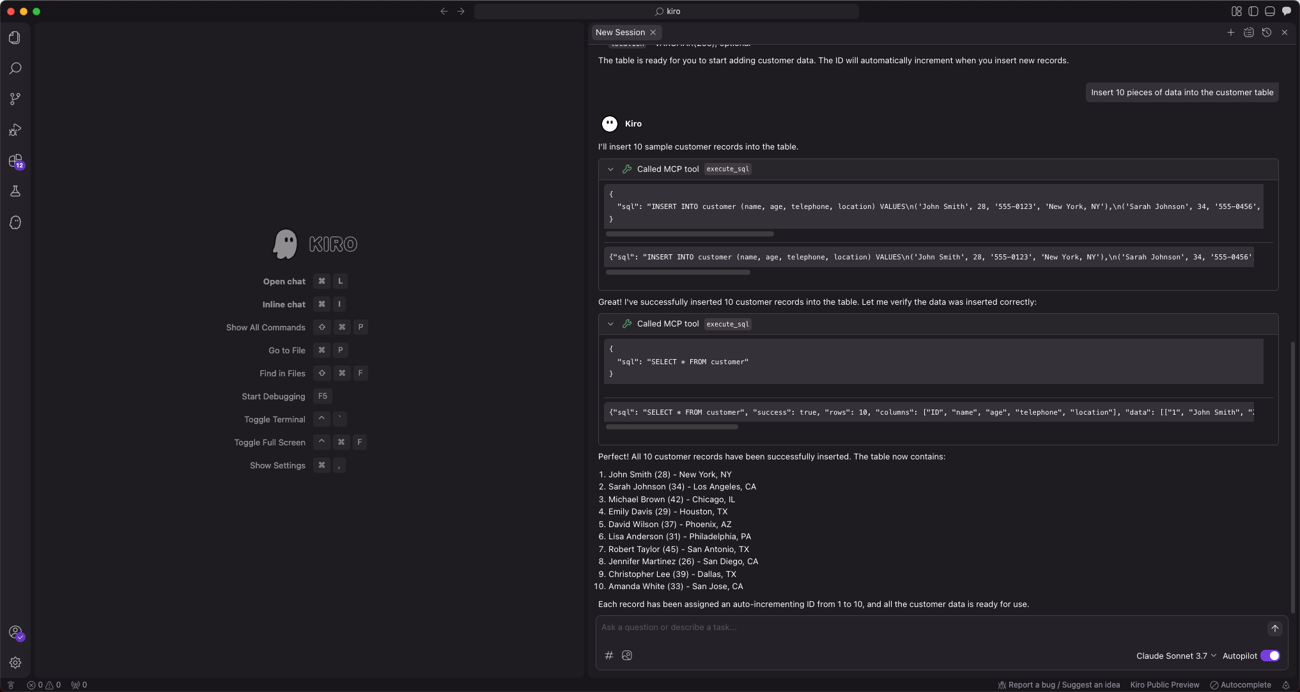Select the New Session tab
The image size is (1300, 692).
620,32
